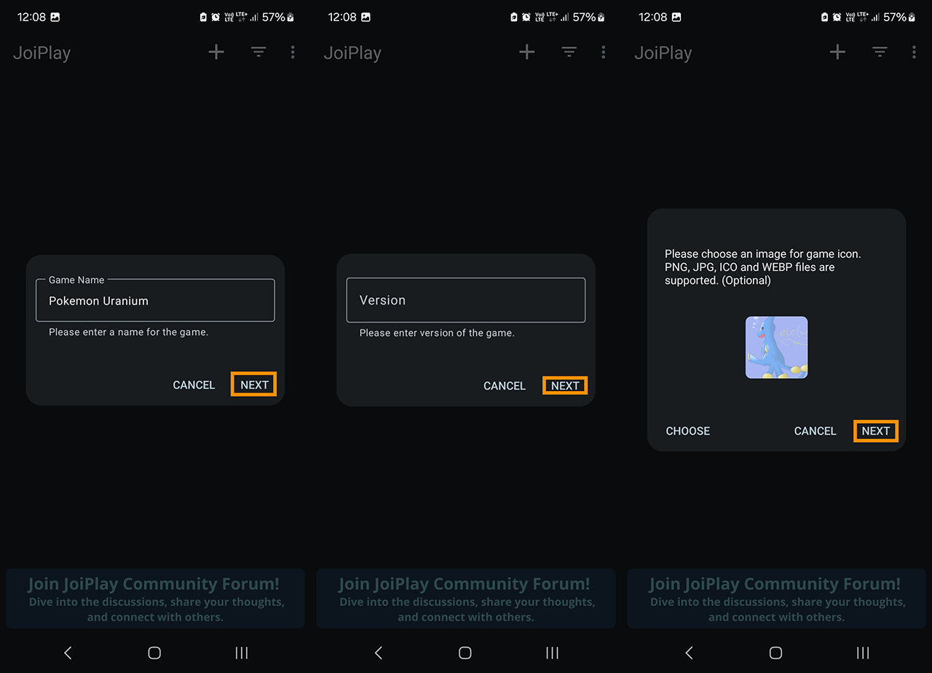
Task: Tap the plus add-game icon in right screen
Action: pos(838,52)
